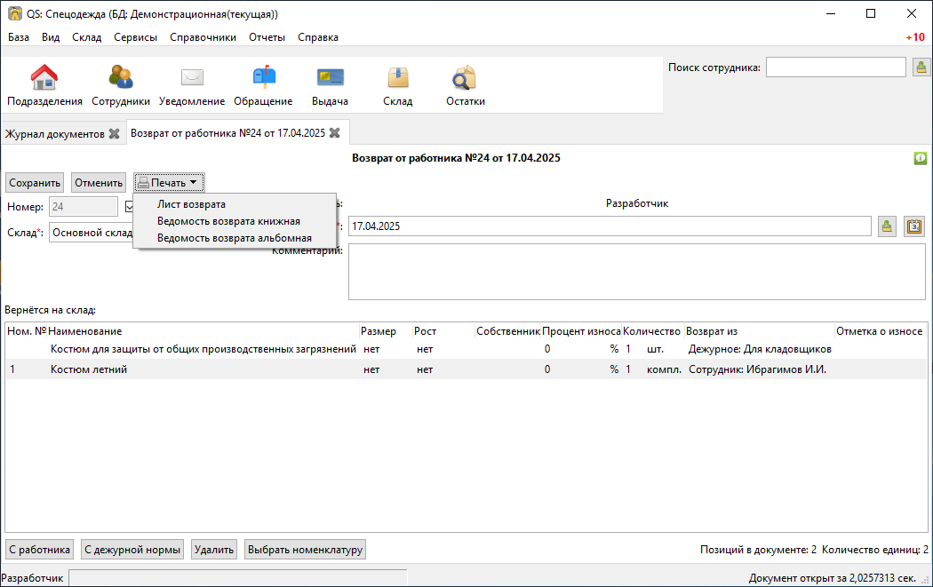Open the Вид menu
Image resolution: width=933 pixels, height=587 pixels.
point(51,37)
